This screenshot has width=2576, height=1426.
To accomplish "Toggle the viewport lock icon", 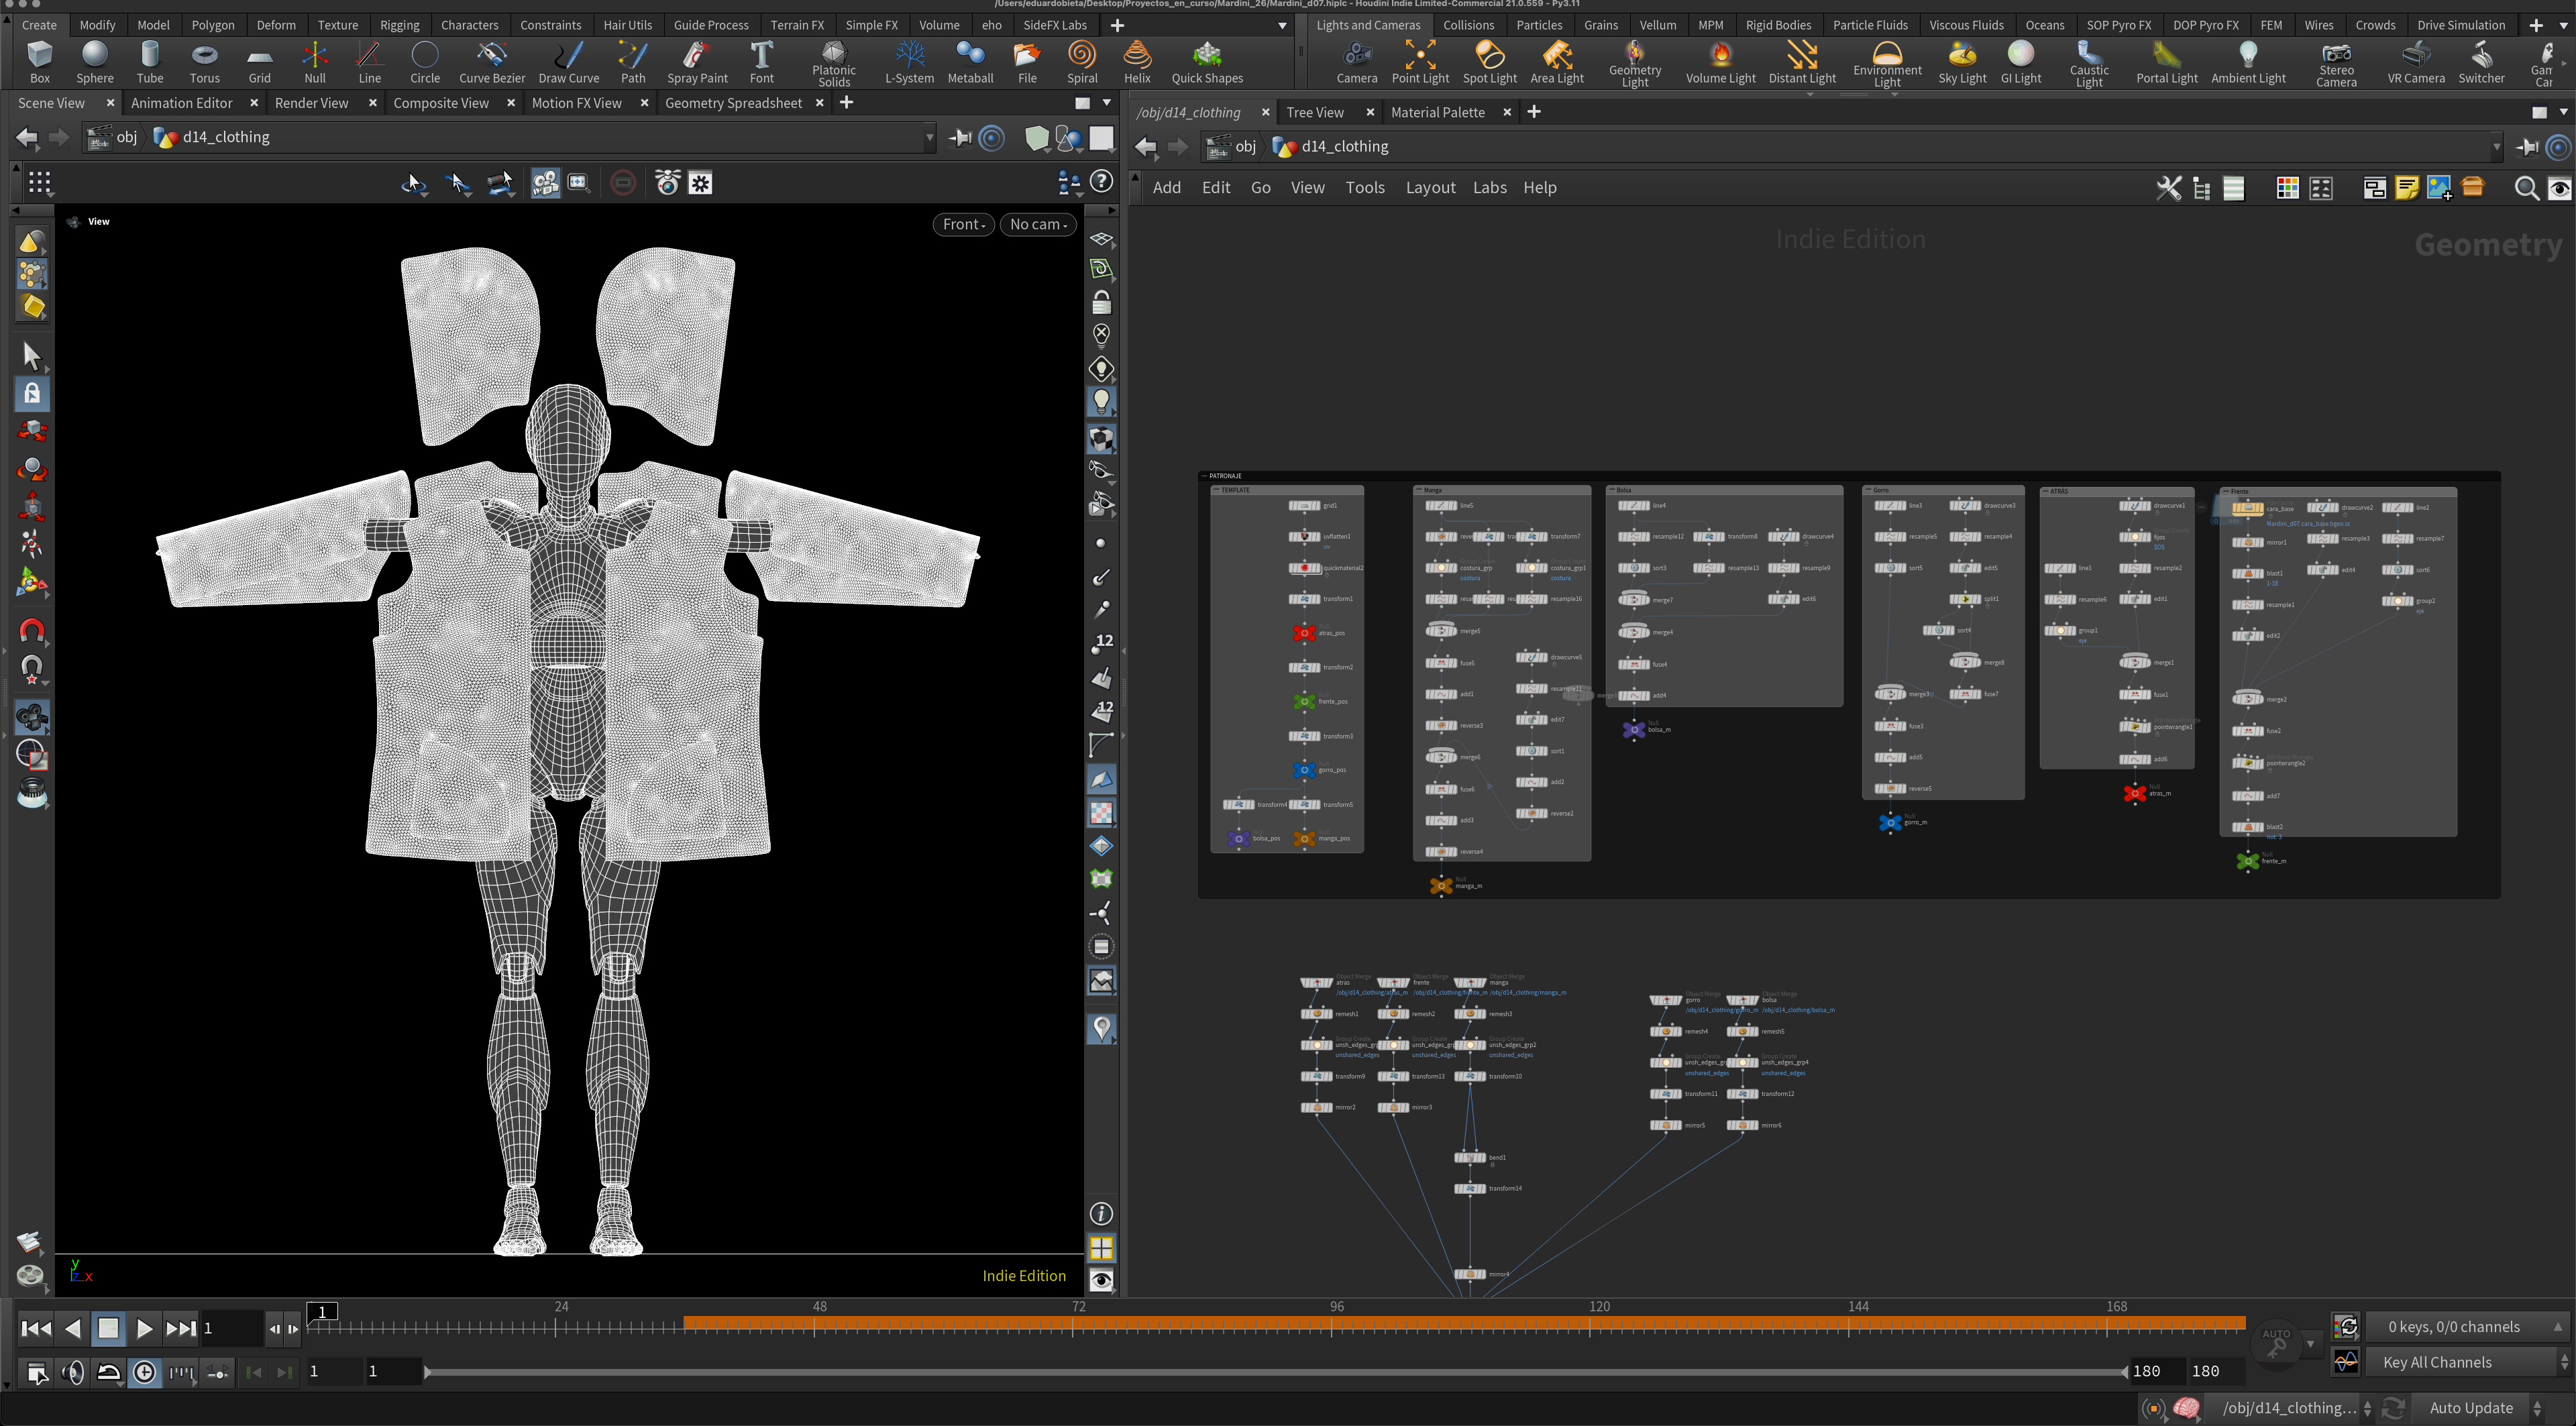I will click(1101, 302).
